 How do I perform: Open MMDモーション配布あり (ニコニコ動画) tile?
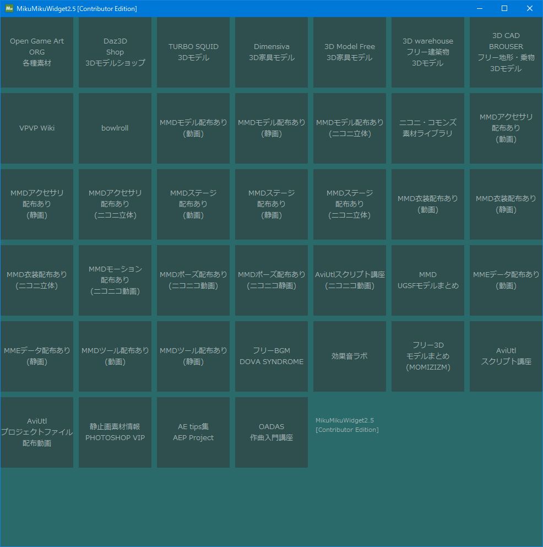[115, 280]
